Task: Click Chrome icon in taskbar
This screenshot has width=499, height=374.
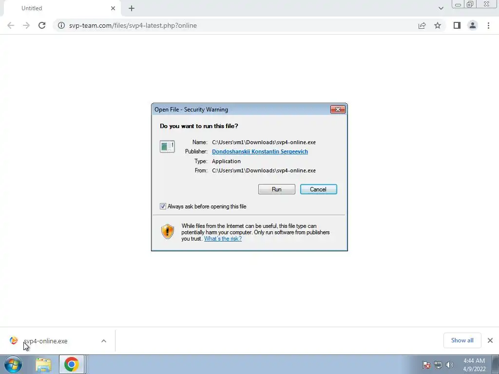Action: [x=71, y=364]
